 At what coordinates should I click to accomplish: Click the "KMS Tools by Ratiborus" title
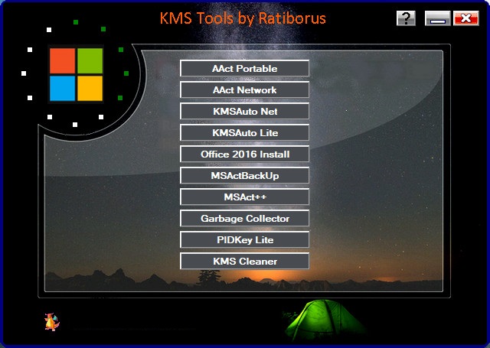243,18
